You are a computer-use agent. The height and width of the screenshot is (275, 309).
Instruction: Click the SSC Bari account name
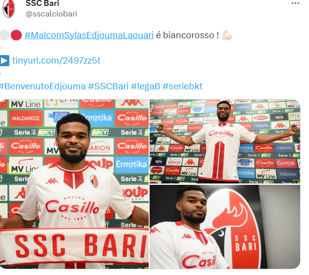tap(42, 3)
